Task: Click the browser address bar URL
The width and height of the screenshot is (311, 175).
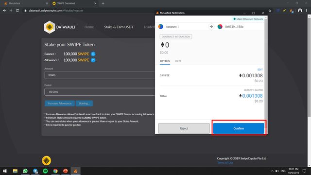Action: (x=56, y=11)
